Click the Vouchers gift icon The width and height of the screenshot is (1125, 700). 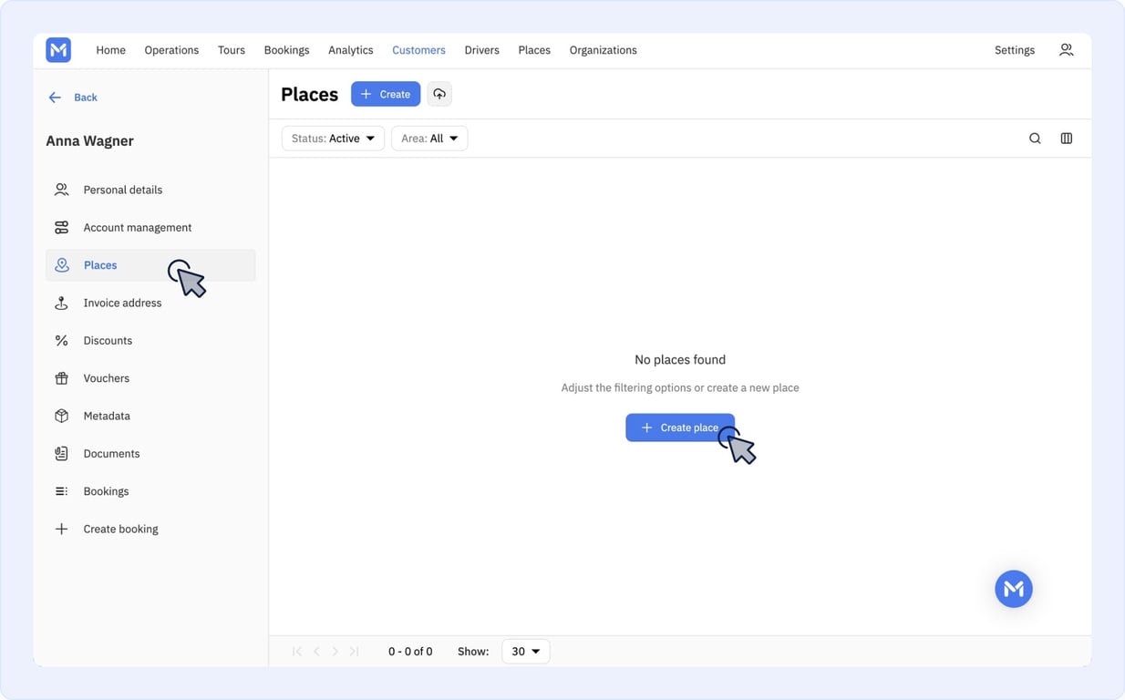[61, 378]
